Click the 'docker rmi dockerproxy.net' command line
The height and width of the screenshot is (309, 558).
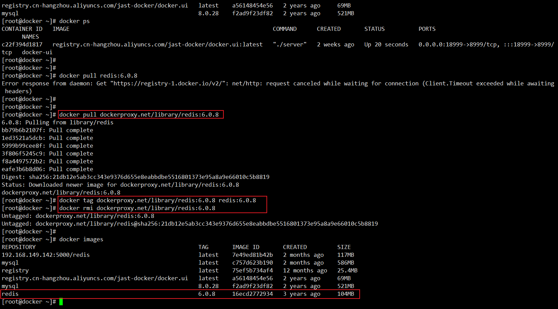[137, 208]
